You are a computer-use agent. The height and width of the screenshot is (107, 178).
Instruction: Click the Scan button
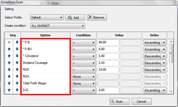click(x=120, y=101)
